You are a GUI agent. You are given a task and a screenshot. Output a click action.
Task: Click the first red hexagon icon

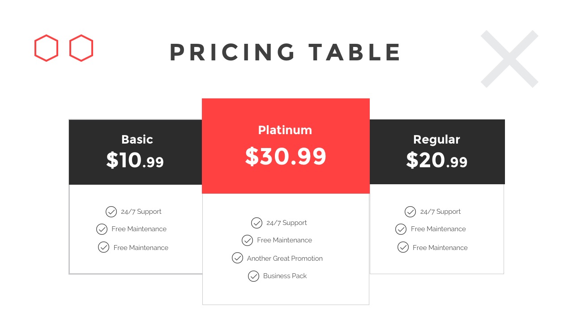click(46, 48)
